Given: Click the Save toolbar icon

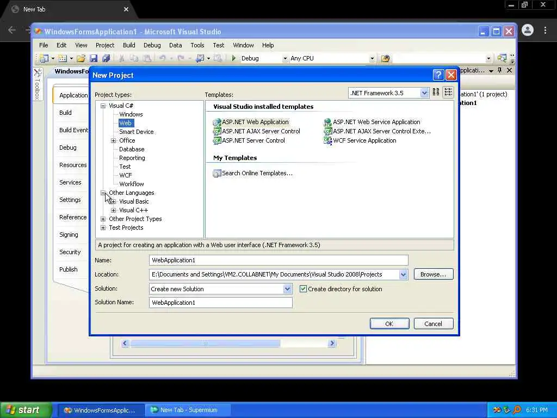Looking at the screenshot, I should [x=94, y=58].
